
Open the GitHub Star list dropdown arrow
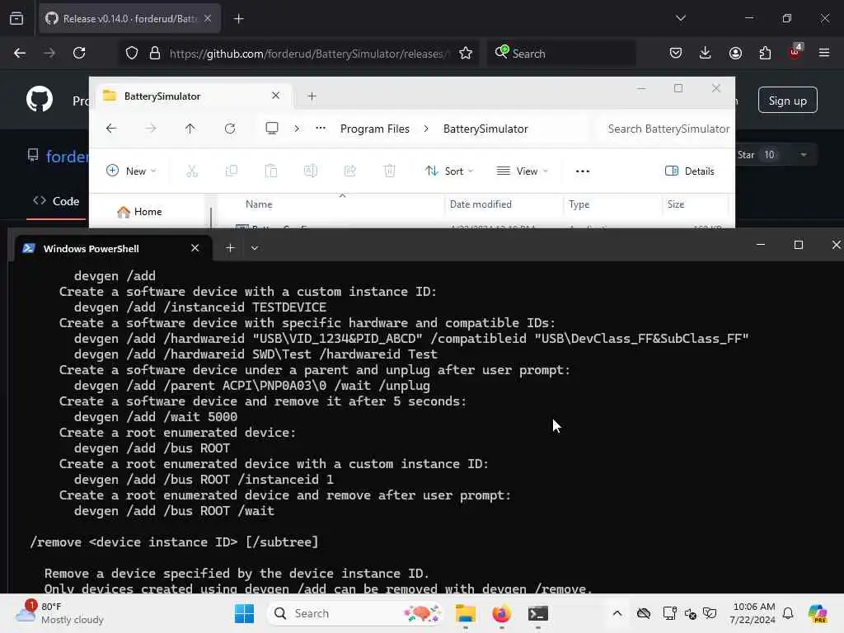(803, 155)
